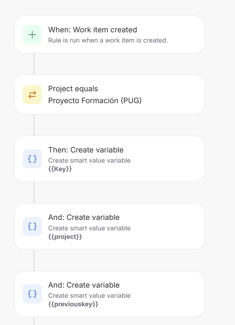Select the {{project}} Create variable step

click(x=109, y=226)
